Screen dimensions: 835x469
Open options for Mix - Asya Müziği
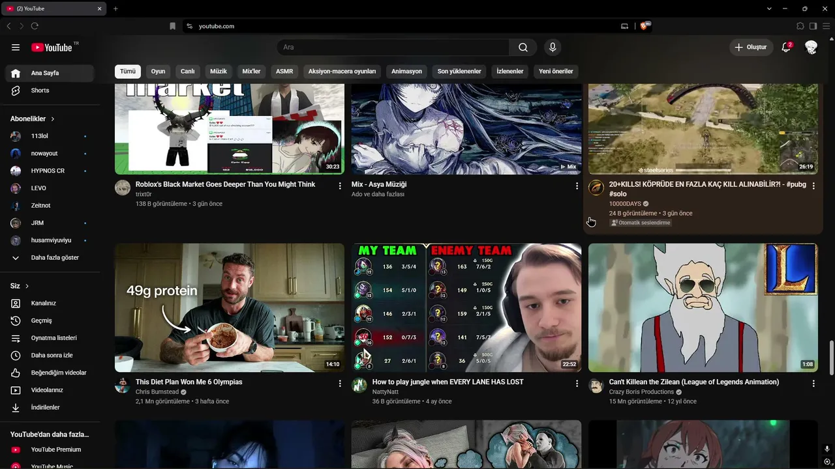(x=577, y=186)
